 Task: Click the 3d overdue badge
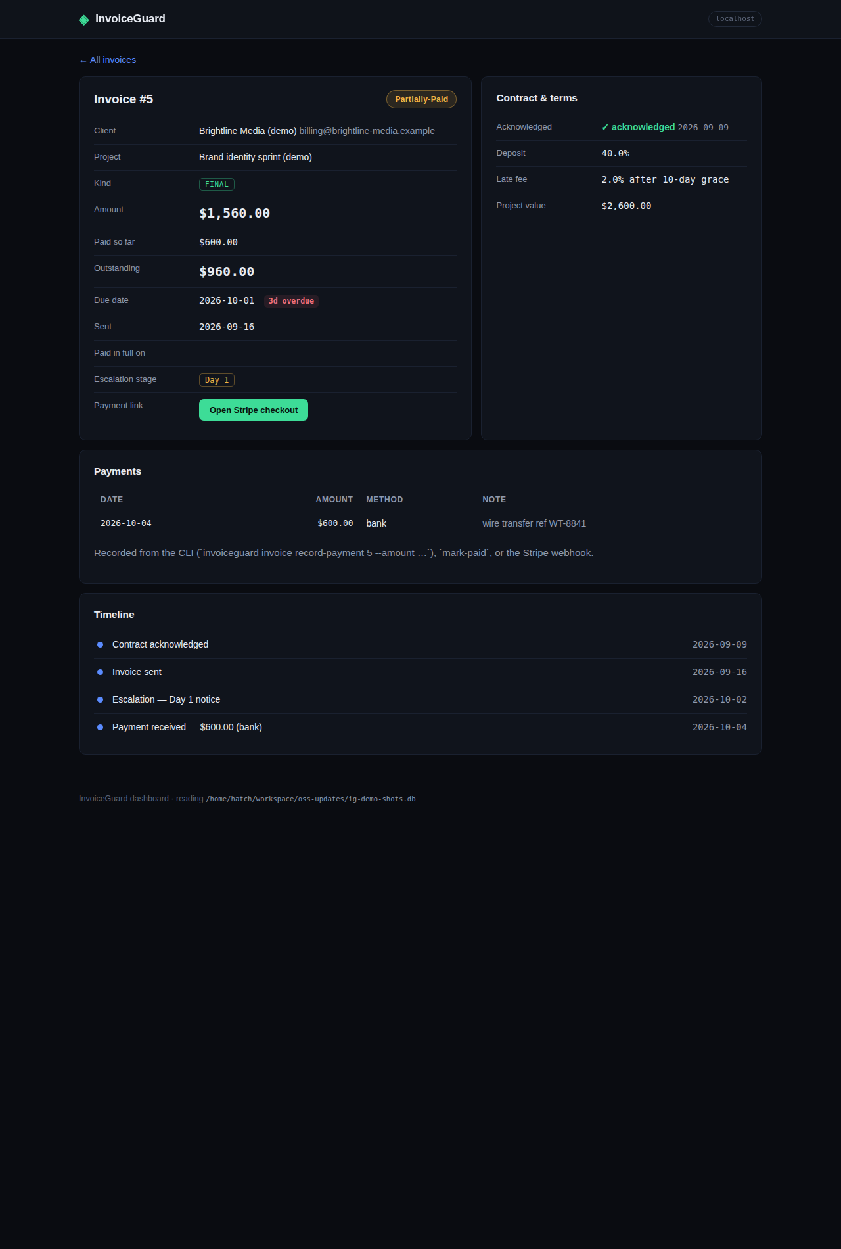coord(291,301)
